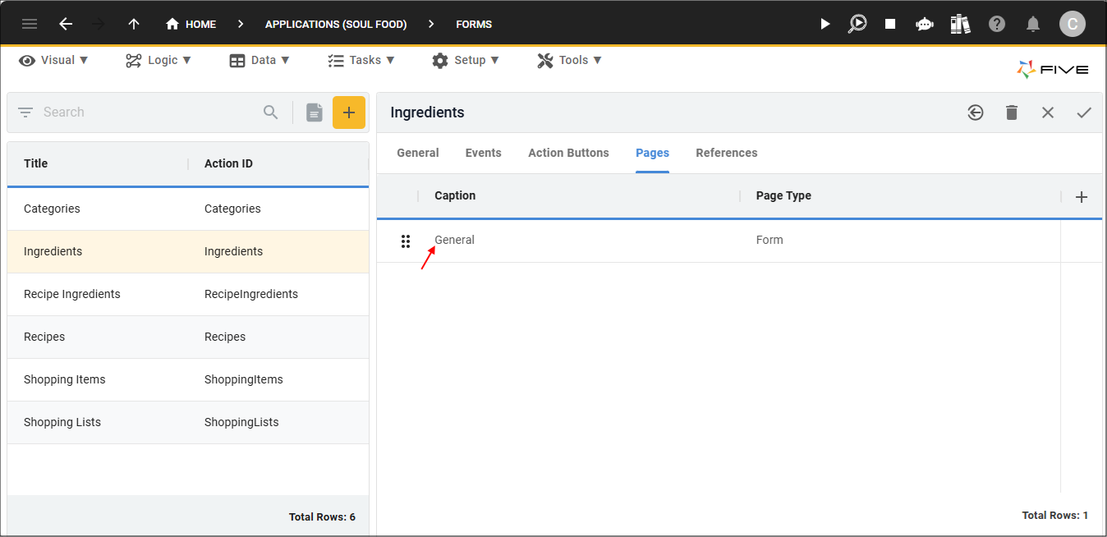The height and width of the screenshot is (537, 1107).
Task: Open the Data menu
Action: coord(260,60)
